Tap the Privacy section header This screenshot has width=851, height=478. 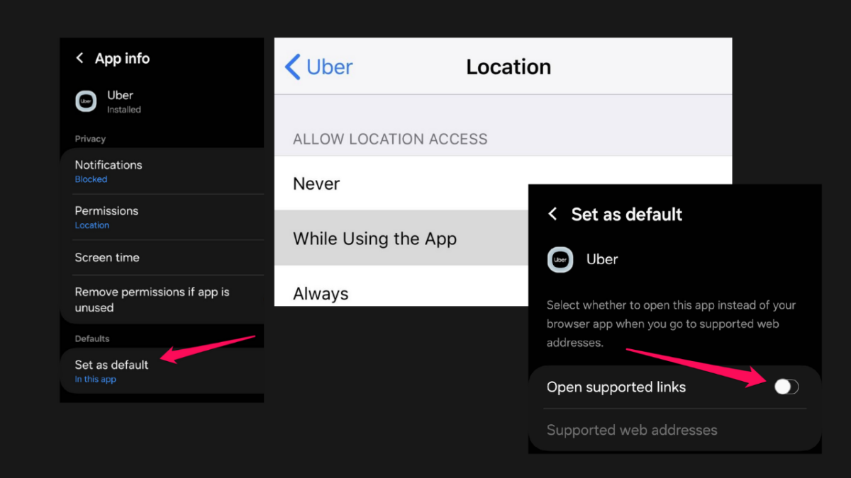(90, 138)
